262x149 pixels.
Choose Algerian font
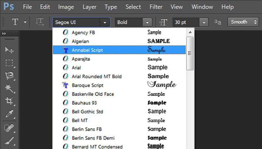tap(119, 41)
